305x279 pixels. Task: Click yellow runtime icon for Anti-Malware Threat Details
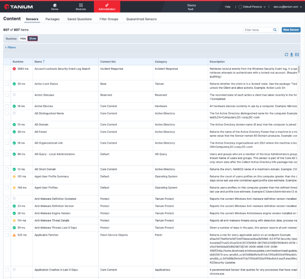pos(14,220)
